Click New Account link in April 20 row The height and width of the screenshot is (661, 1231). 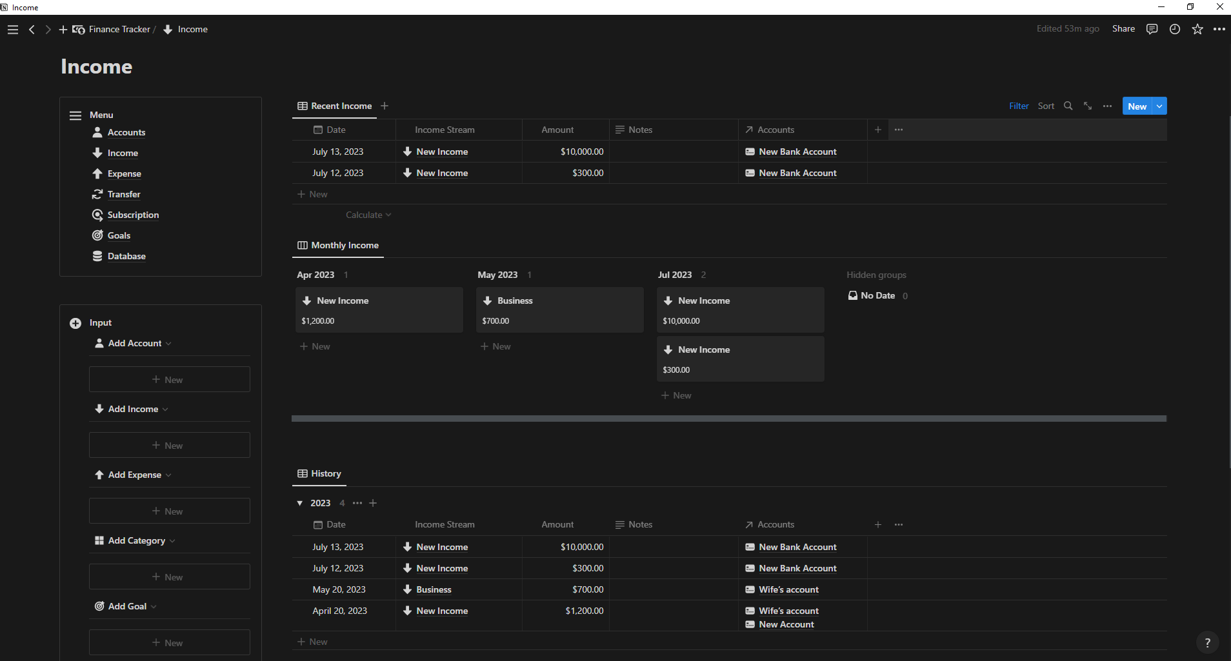click(x=786, y=624)
